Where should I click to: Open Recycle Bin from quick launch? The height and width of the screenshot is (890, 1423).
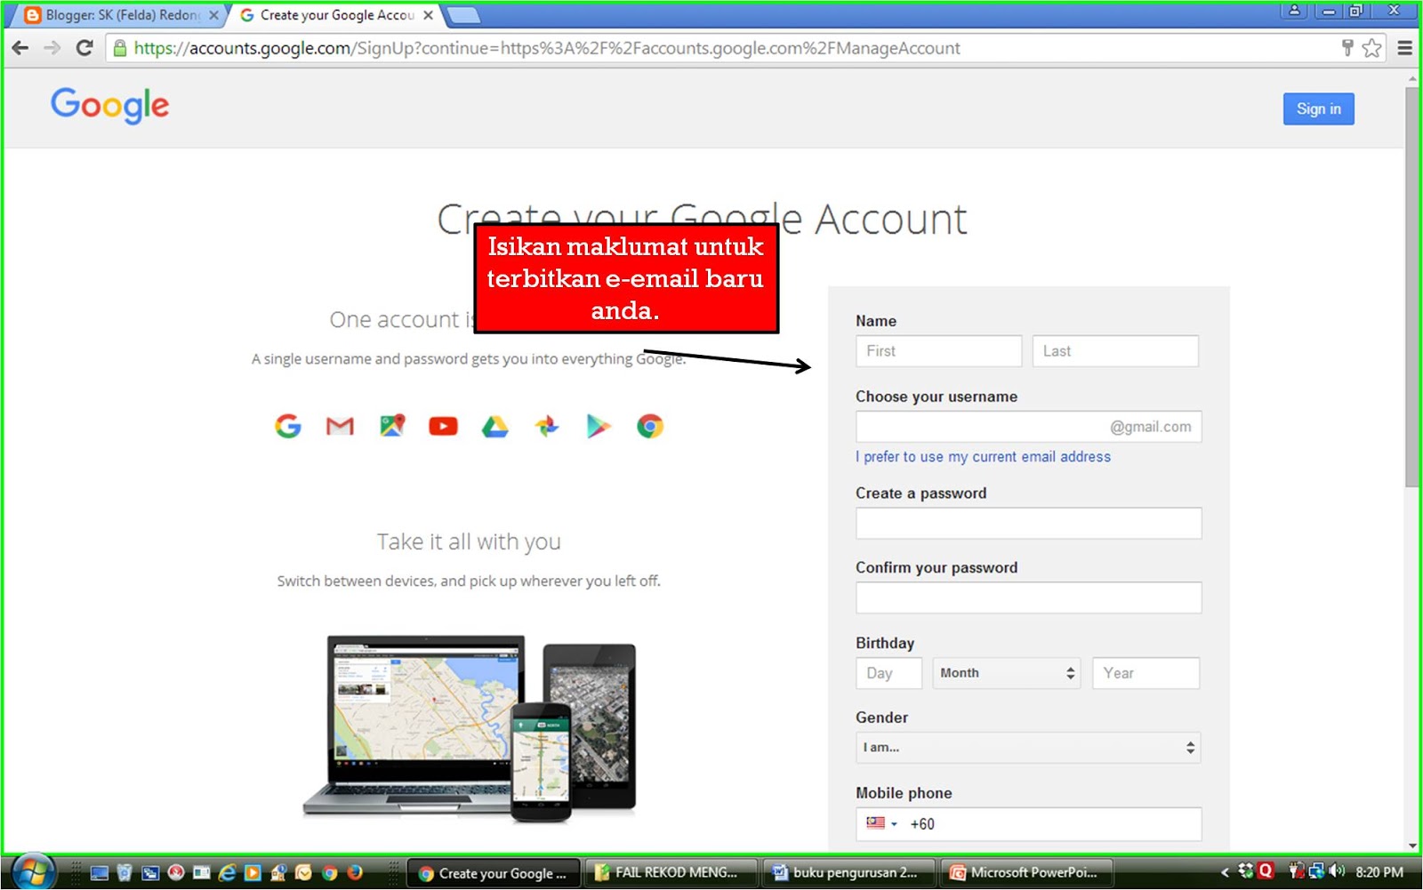click(125, 873)
